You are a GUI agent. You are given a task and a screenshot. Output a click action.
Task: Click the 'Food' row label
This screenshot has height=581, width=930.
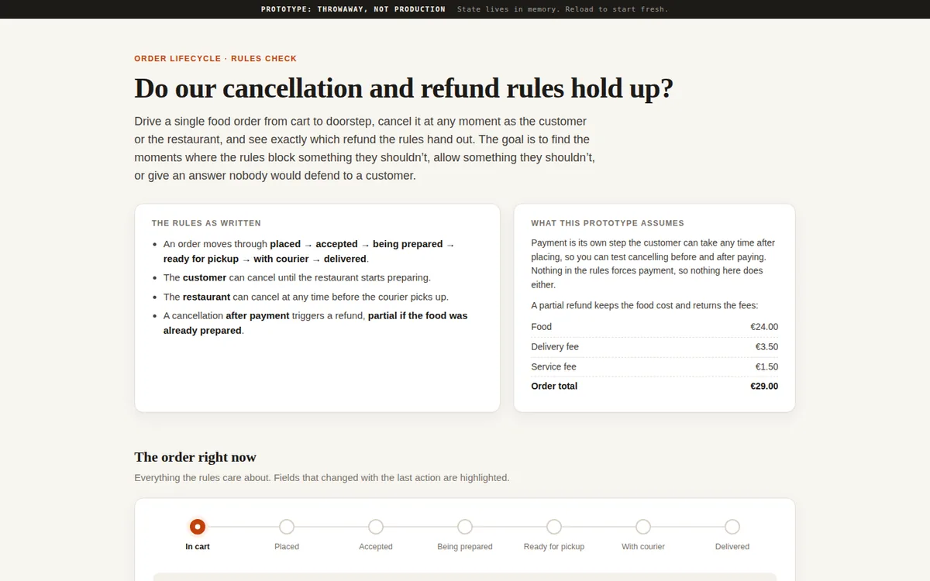click(x=542, y=327)
